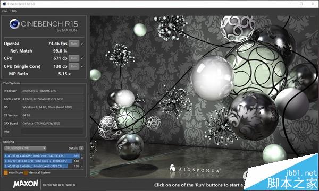Toggle the checkmark beside the OpenGL test
Screen dimensions: 319x191
[x=82, y=44]
